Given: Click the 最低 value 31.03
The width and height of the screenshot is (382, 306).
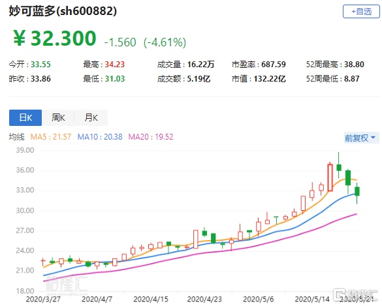Looking at the screenshot, I should 115,79.
